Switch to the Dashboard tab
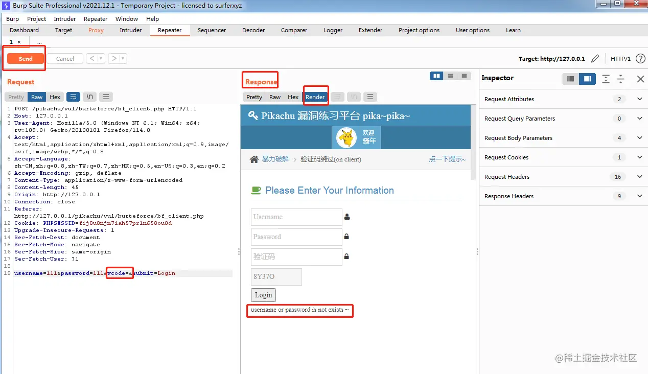This screenshot has height=374, width=648. pos(25,30)
